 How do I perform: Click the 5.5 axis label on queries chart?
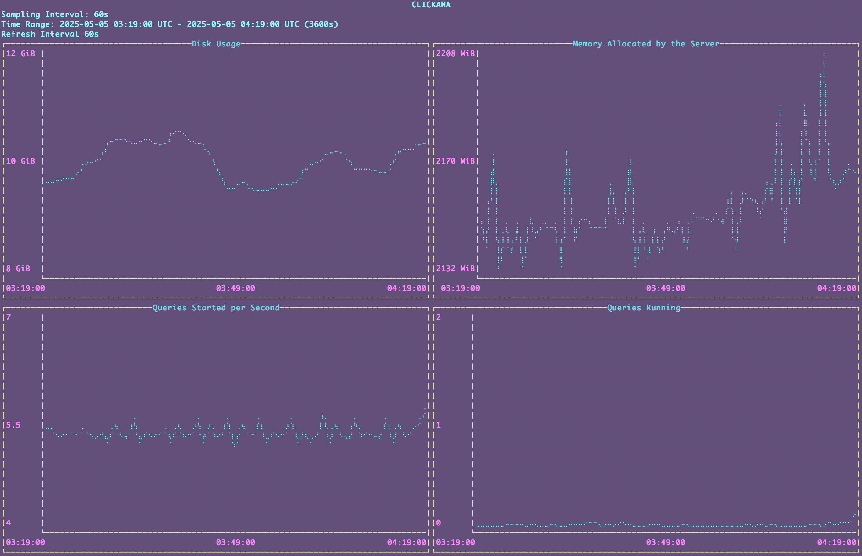point(13,425)
